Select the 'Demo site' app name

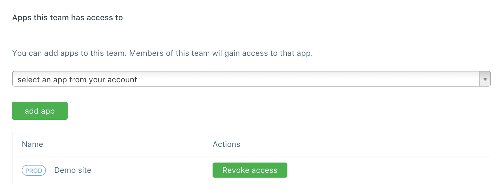pos(73,170)
